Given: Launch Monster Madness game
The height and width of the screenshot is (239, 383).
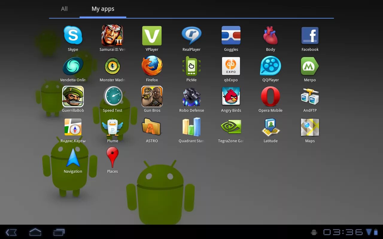Looking at the screenshot, I should pos(113,66).
